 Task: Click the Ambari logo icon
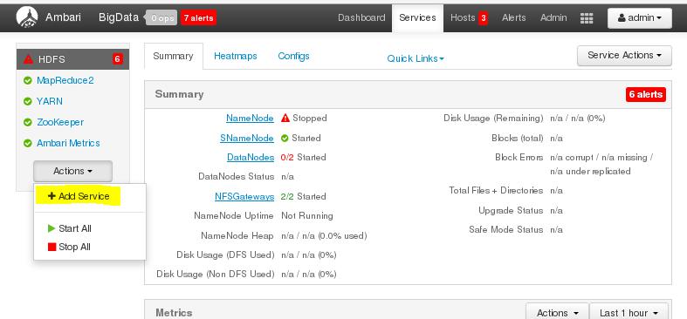(27, 17)
